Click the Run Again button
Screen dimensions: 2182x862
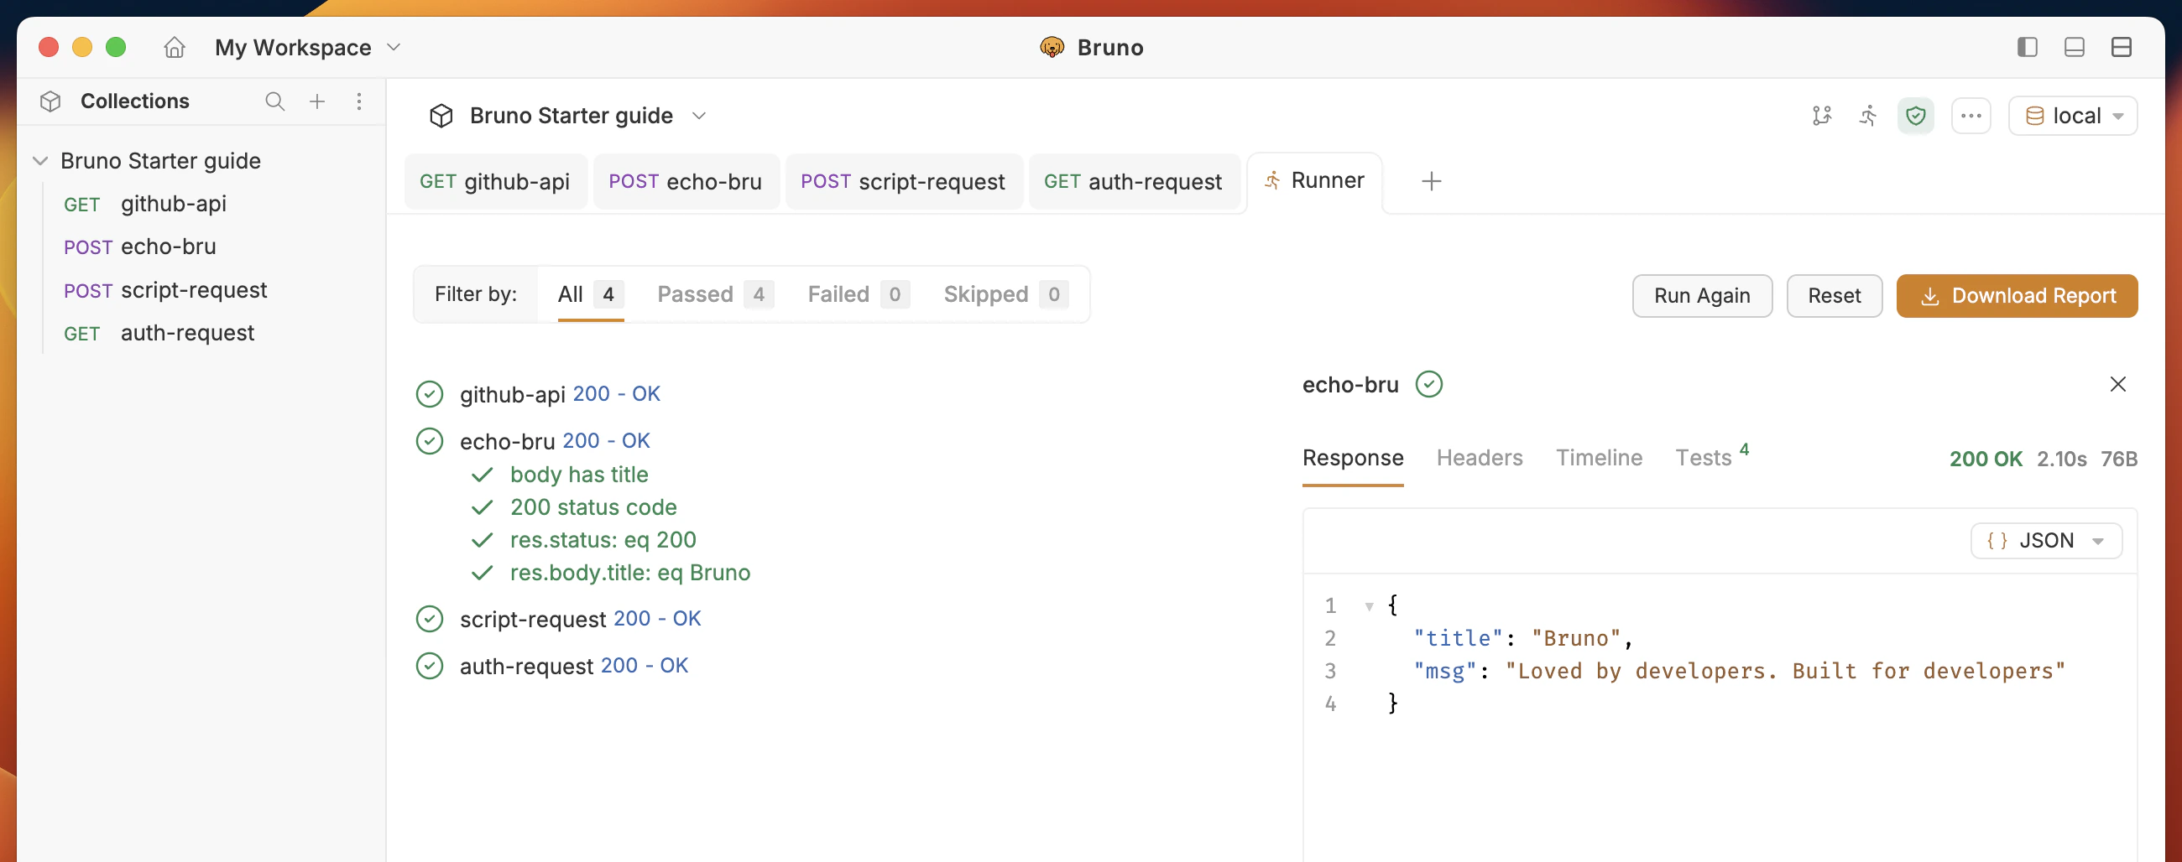click(1702, 295)
